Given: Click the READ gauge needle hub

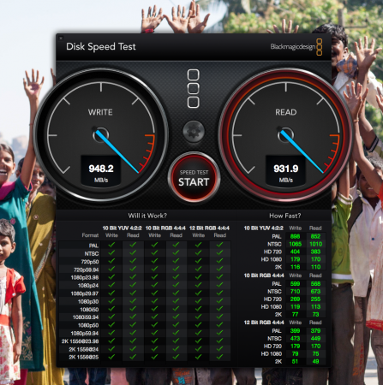Looking at the screenshot, I should coord(285,134).
